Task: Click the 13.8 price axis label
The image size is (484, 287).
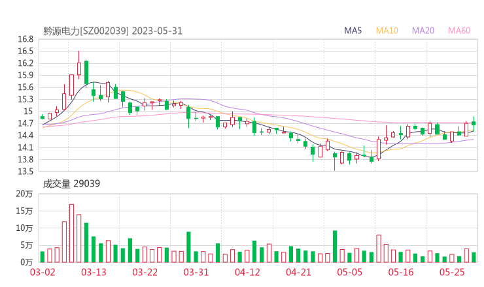Action: click(26, 160)
